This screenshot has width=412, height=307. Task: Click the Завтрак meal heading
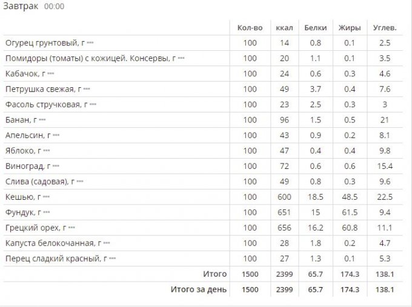(x=21, y=6)
